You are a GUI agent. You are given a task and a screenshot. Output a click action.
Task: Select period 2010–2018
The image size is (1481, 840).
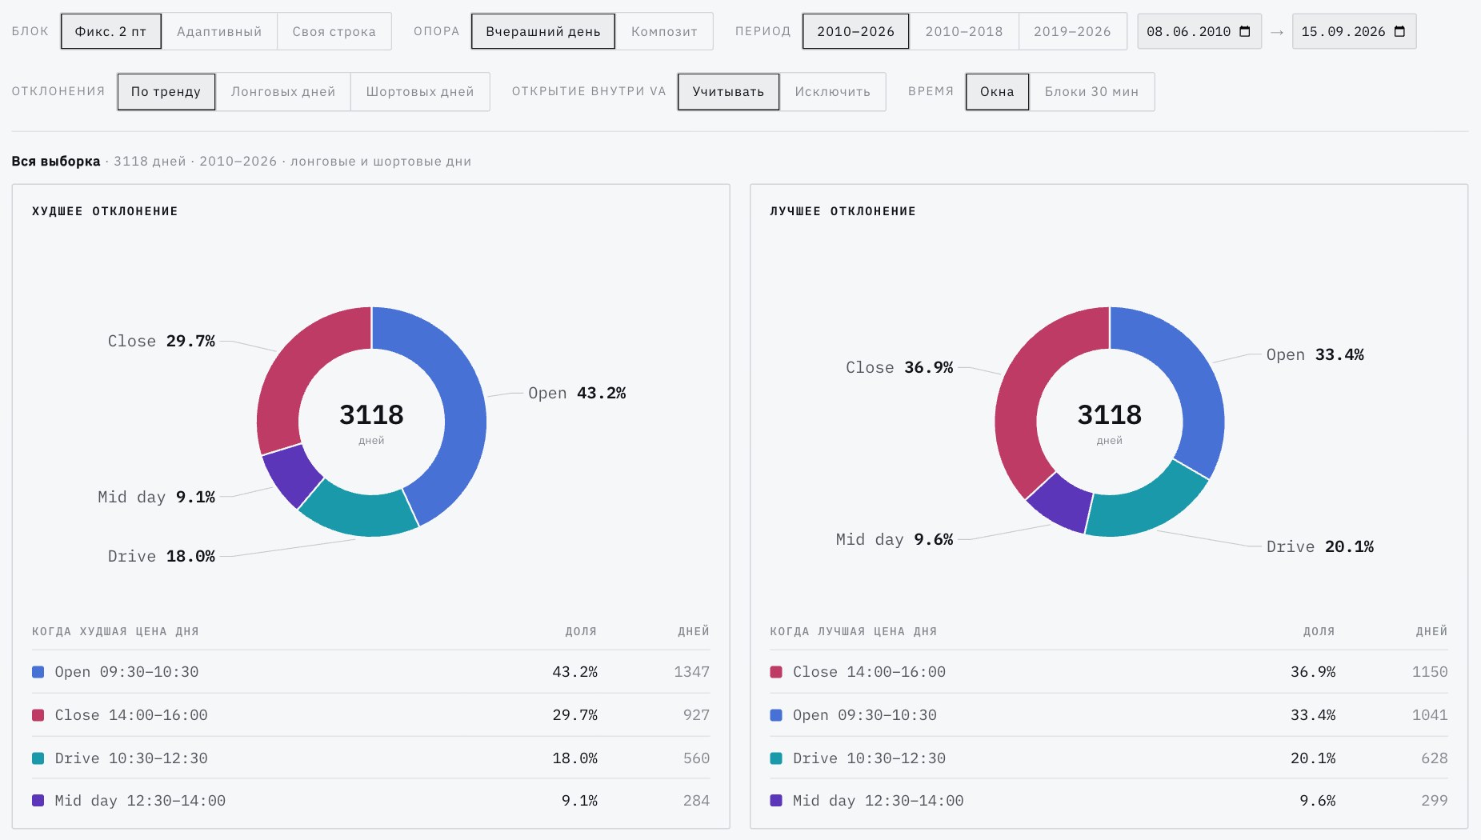point(964,31)
